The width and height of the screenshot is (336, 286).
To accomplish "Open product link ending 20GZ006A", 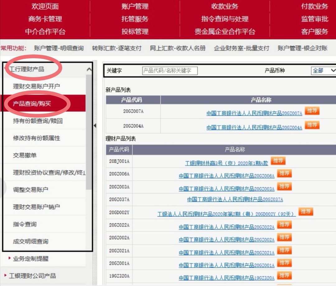I will 226,176.
